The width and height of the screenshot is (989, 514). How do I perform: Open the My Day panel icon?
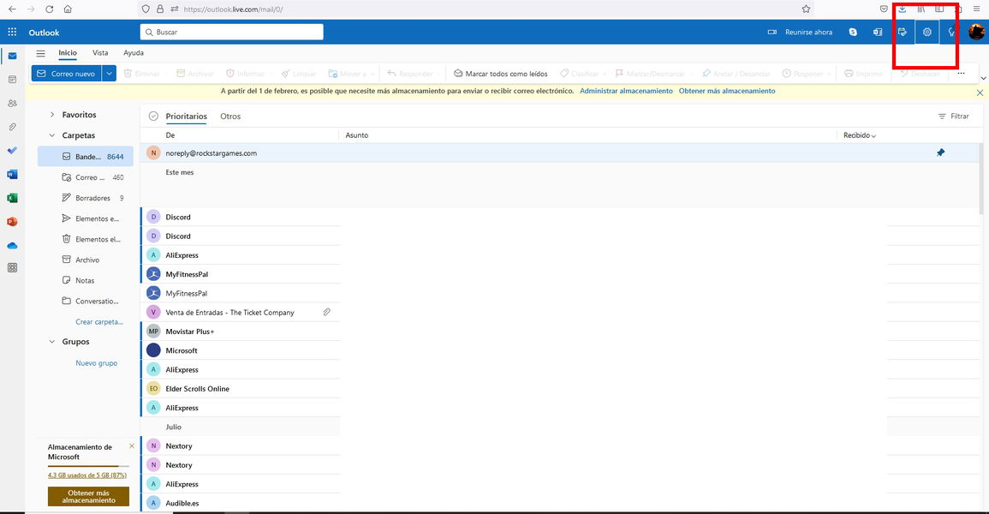tap(903, 33)
